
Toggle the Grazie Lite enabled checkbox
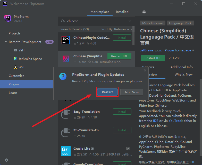point(128,149)
